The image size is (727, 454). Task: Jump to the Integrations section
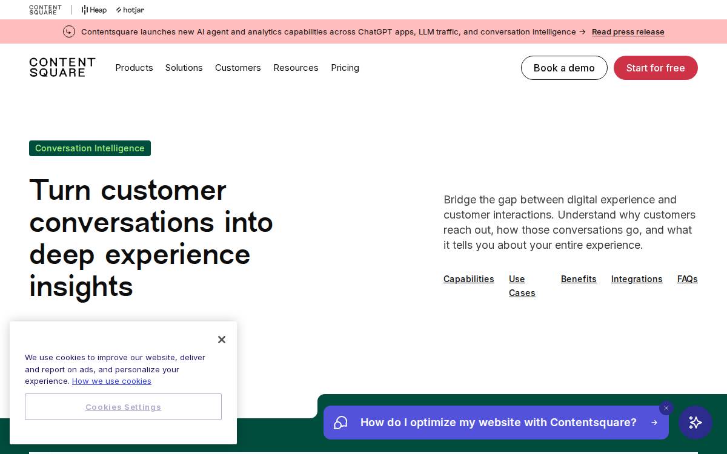[637, 279]
